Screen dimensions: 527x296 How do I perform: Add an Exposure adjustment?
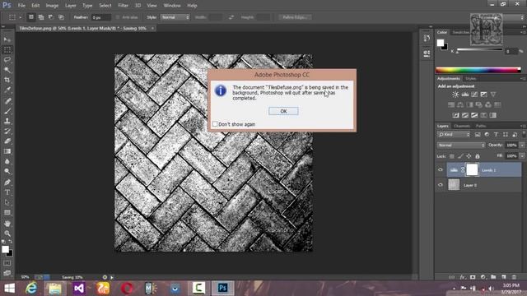483,95
